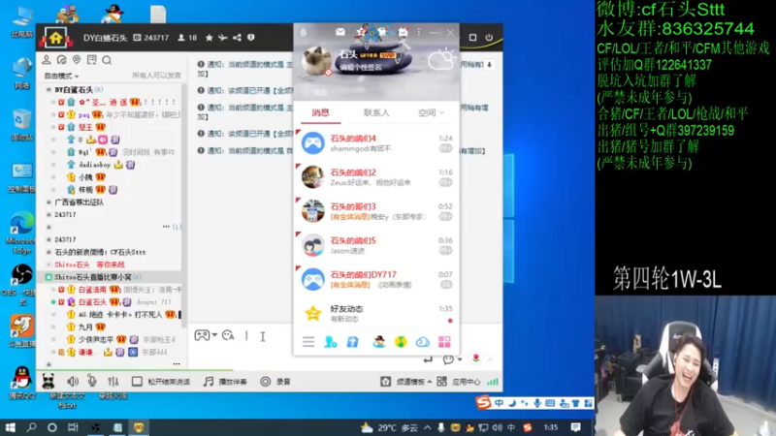Viewport: 776px width, 436px height.
Task: Open the 石头的哥们3 group chat
Action: pyautogui.click(x=376, y=211)
